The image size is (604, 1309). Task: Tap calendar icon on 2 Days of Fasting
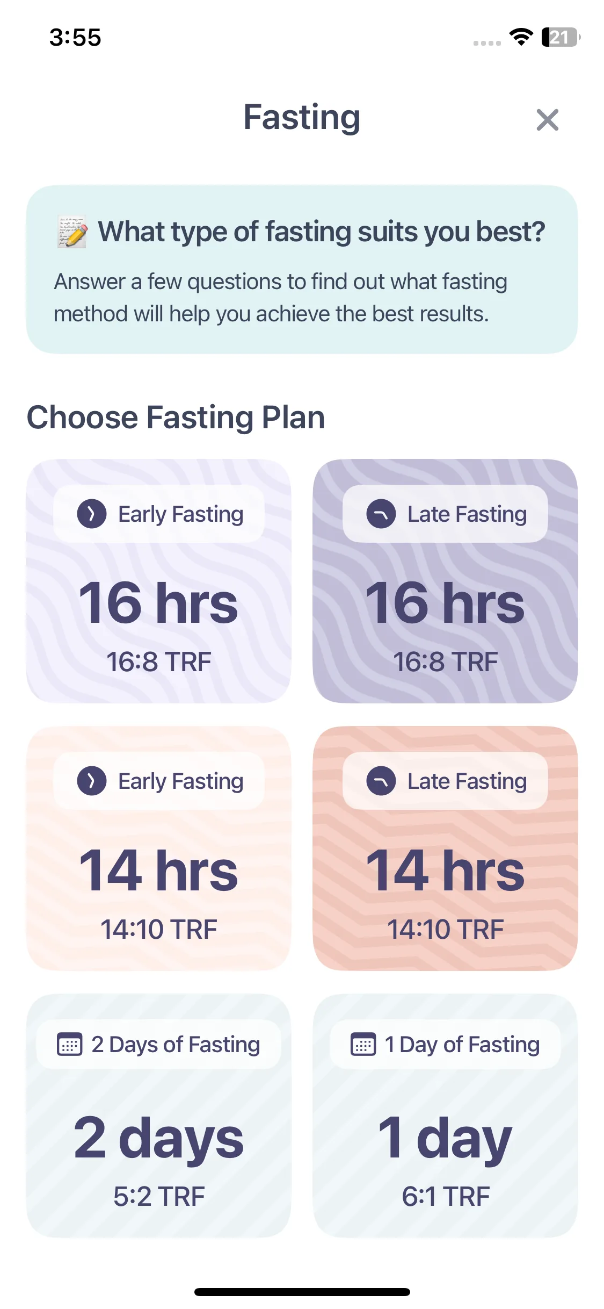tap(70, 1044)
